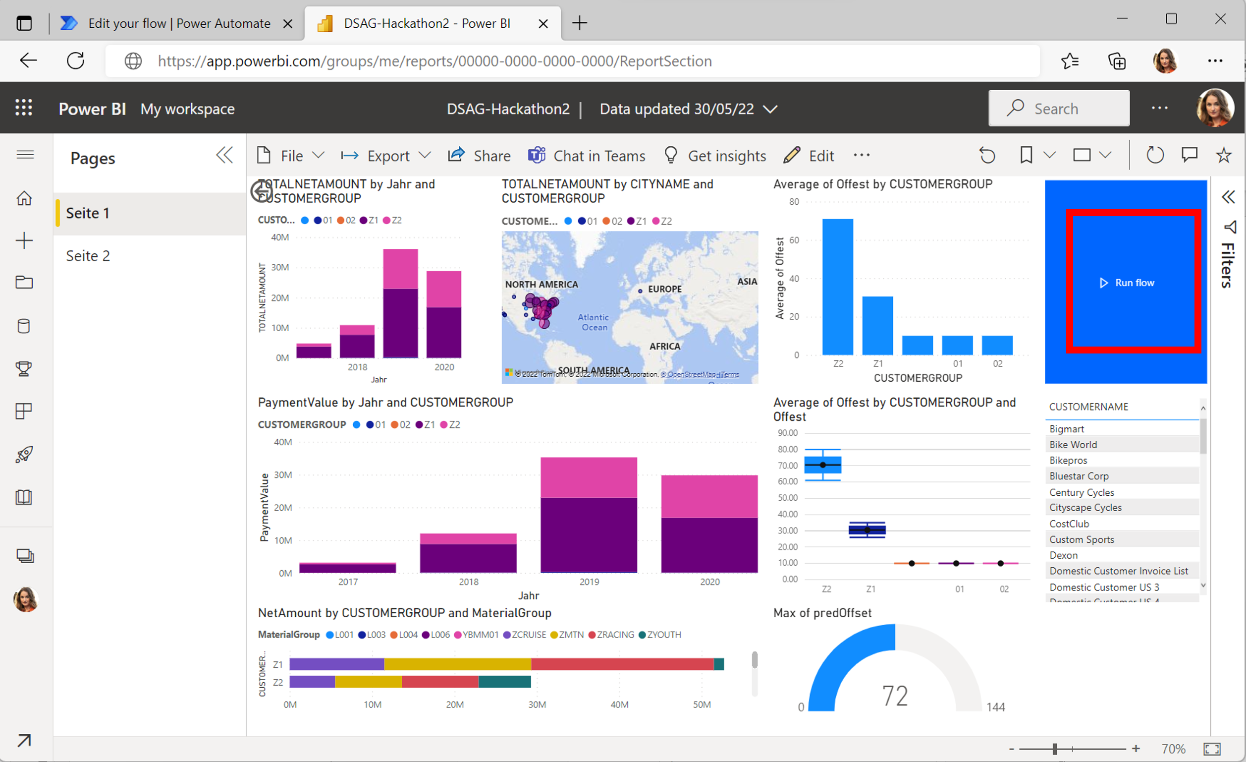Viewport: 1246px width, 762px height.
Task: Toggle collapse left sidebar navigation arrow
Action: tap(224, 155)
